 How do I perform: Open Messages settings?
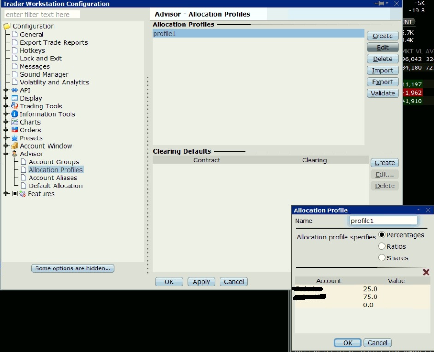coord(35,66)
